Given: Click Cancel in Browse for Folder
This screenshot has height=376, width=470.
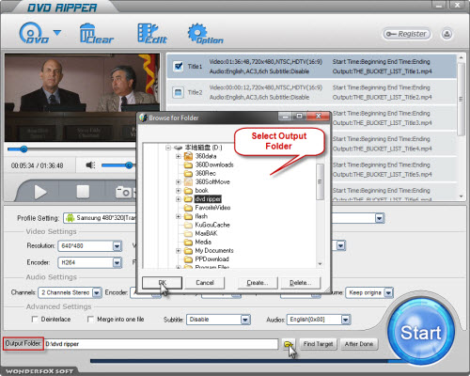Looking at the screenshot, I should [205, 283].
